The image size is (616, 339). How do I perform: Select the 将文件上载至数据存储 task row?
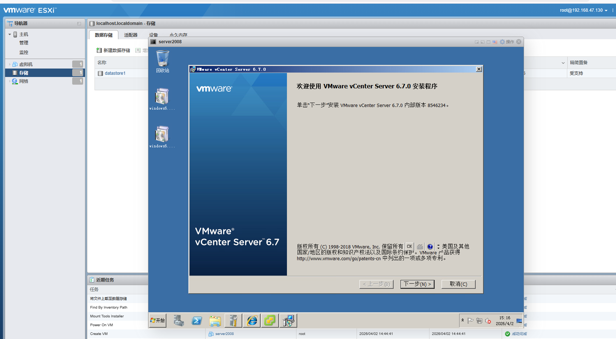(117, 299)
